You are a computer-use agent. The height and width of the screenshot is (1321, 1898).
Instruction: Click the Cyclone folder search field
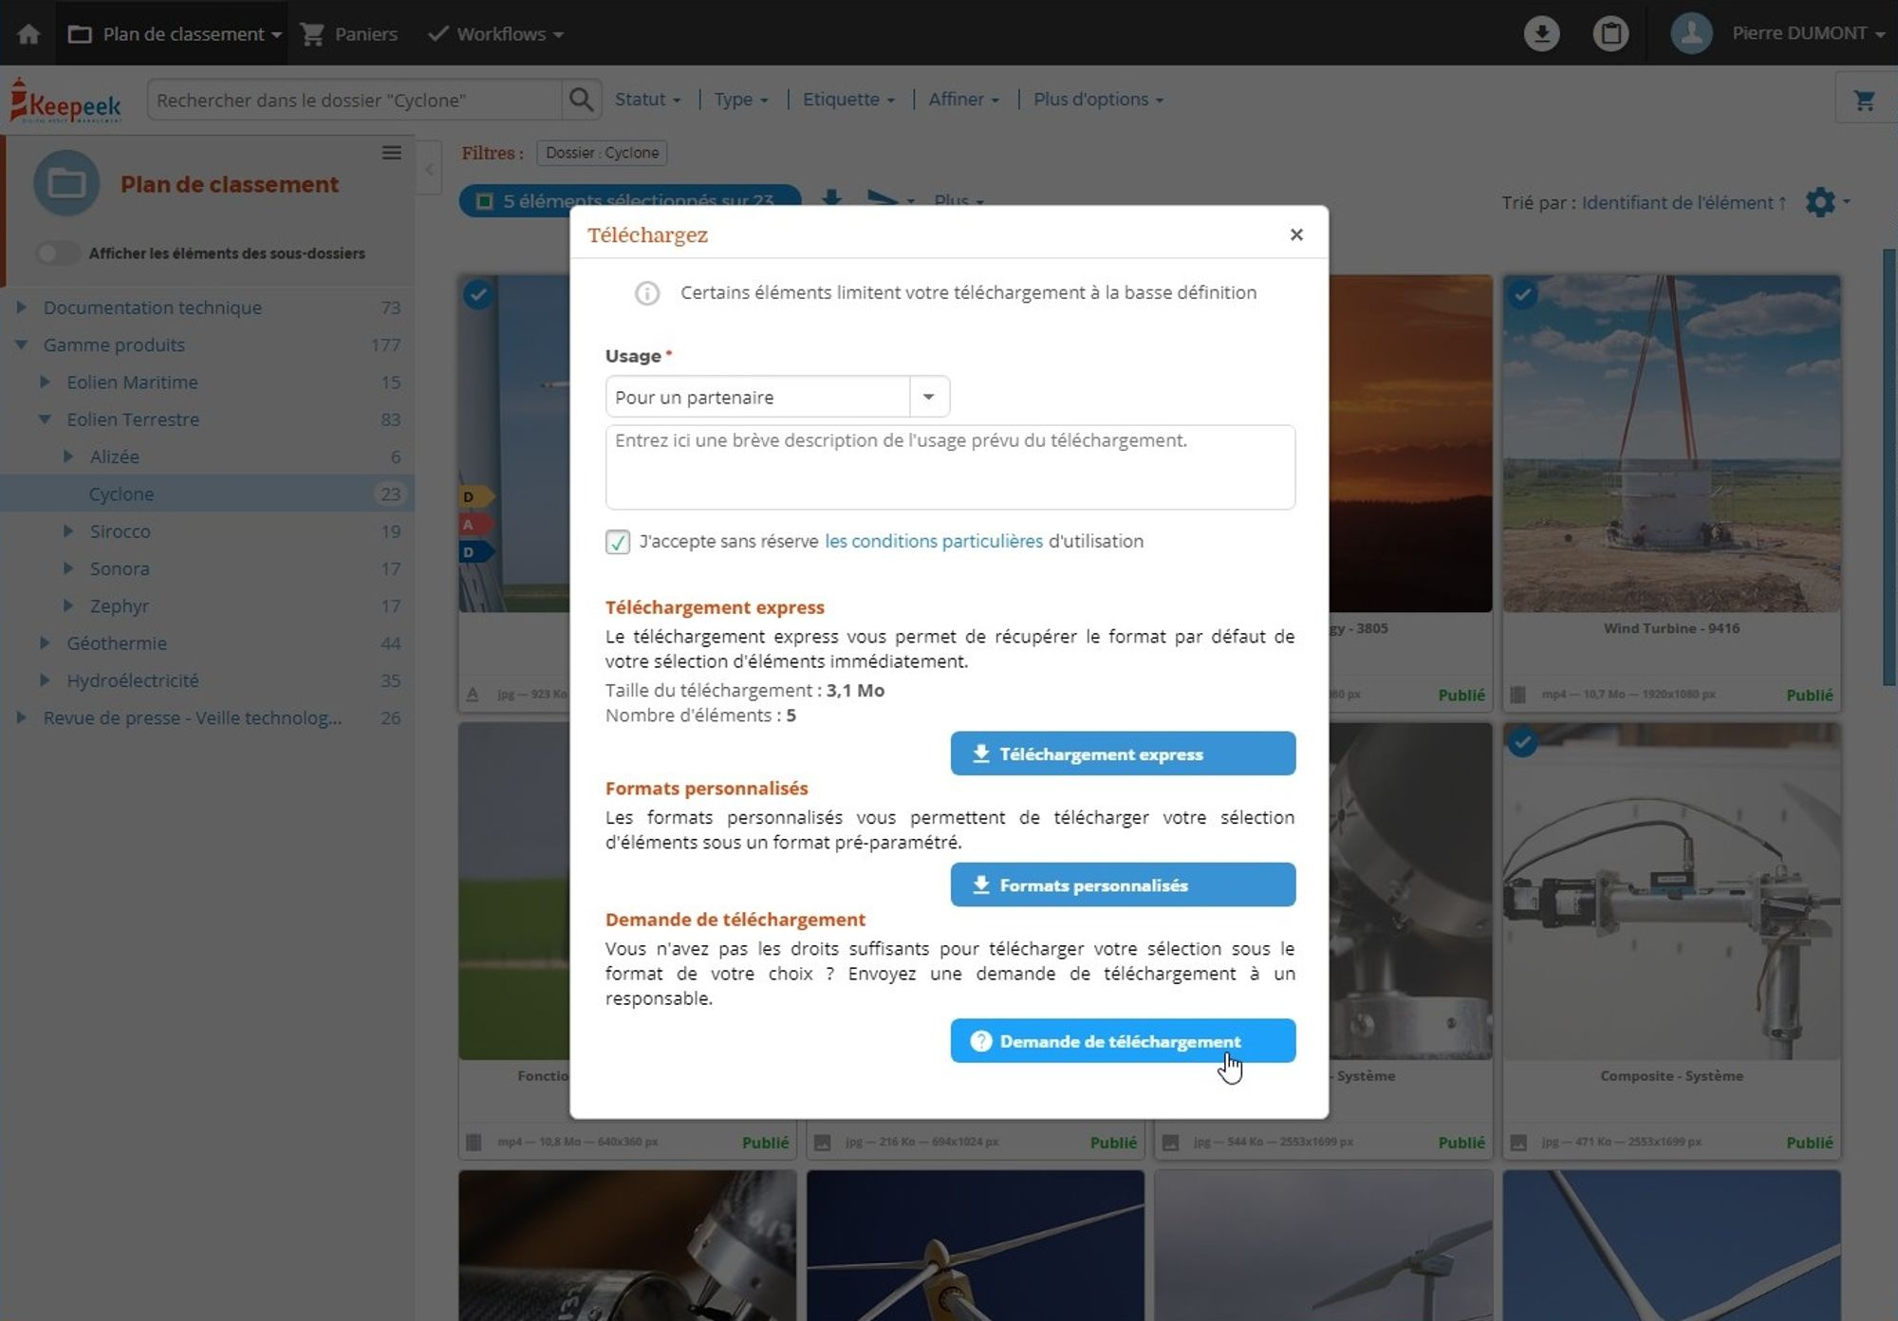(355, 100)
